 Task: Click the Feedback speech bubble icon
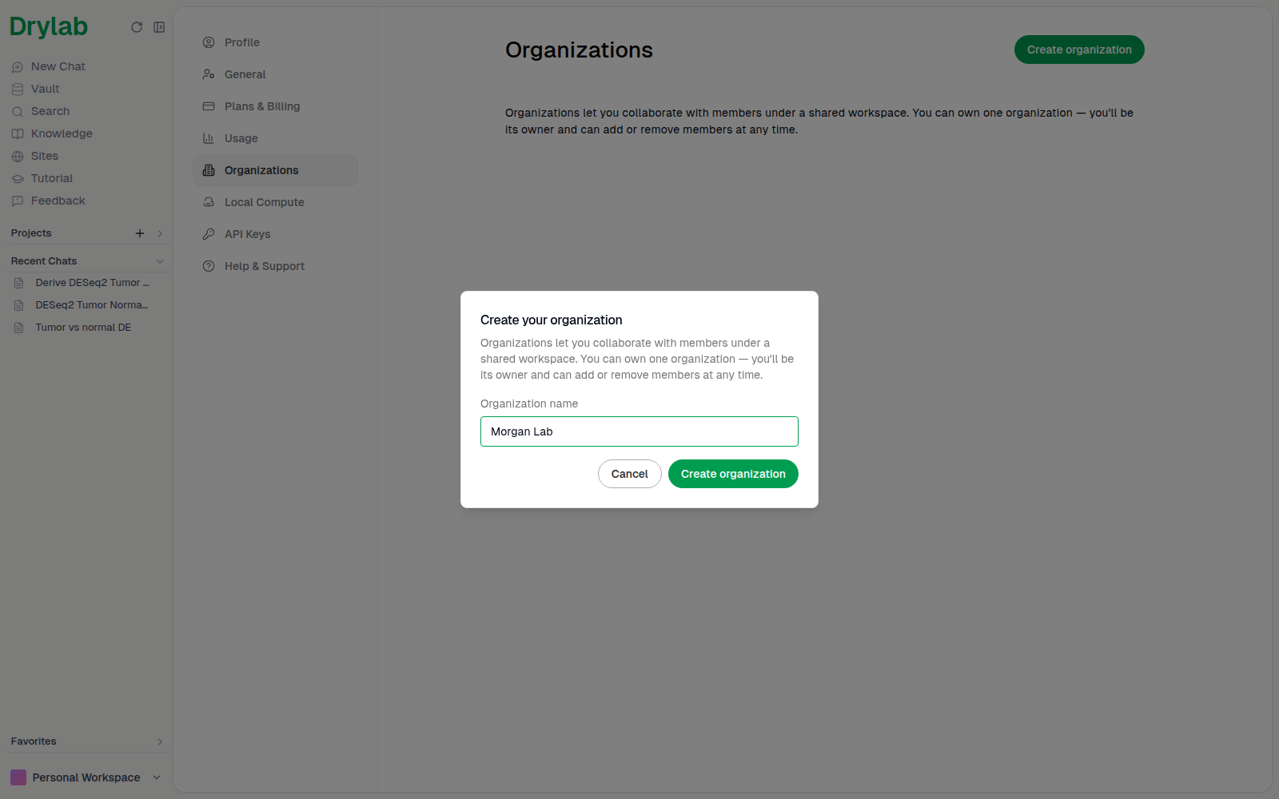[x=18, y=201]
